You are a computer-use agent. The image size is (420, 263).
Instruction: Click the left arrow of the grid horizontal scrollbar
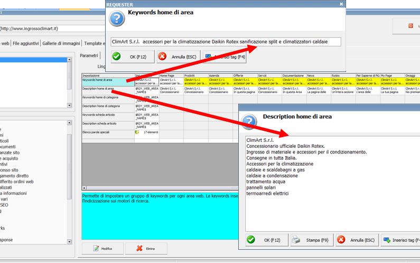click(84, 188)
